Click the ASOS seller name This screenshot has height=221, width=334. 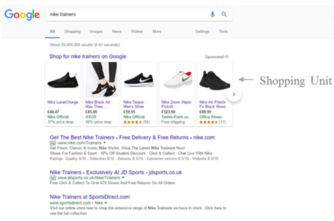click(91, 117)
